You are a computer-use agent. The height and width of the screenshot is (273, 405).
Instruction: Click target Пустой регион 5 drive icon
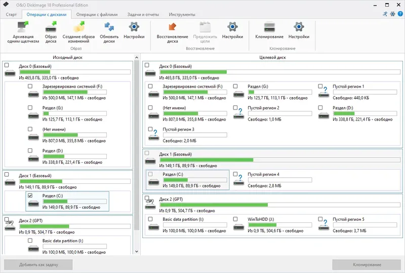coord(323,226)
